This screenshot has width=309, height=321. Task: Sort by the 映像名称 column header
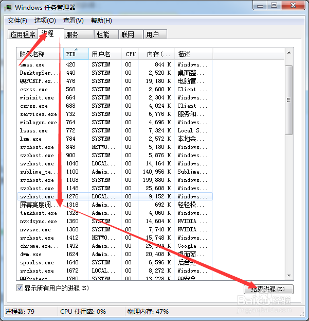click(x=40, y=54)
